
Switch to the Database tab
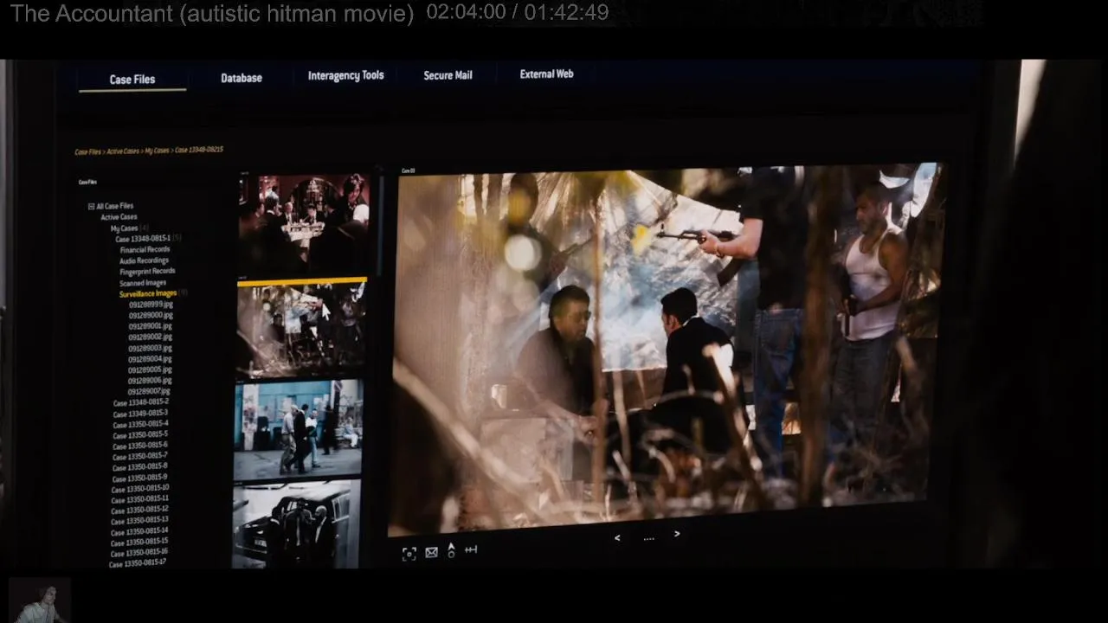click(x=242, y=78)
